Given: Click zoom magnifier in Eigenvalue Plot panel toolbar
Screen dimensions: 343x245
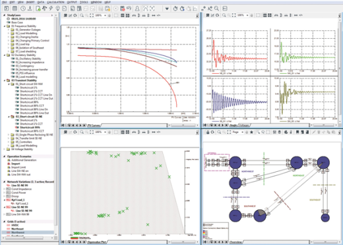Looking at the screenshot, I should tap(82, 132).
